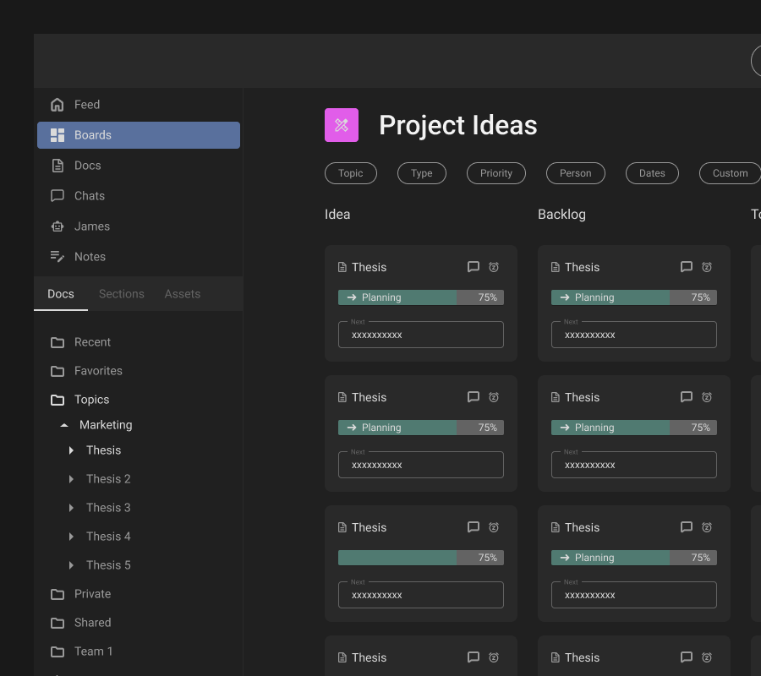The image size is (761, 676).
Task: Click the Notes pencil-list icon
Action: 57,257
